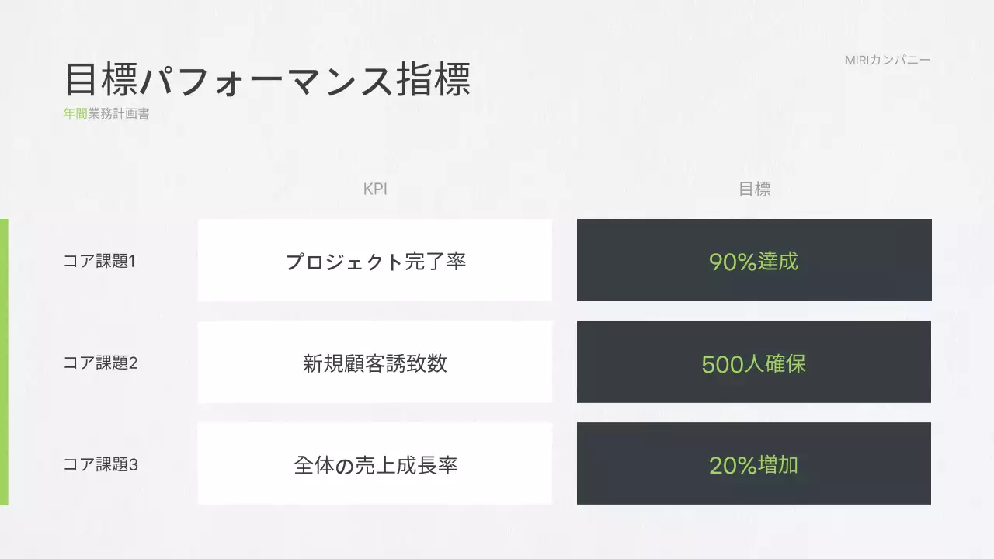Select the grey 業務計画書 subtitle text
This screenshot has height=559, width=994.
pos(119,113)
